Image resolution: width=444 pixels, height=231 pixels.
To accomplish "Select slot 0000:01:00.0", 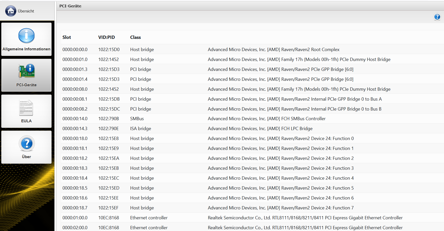I will point(75,218).
